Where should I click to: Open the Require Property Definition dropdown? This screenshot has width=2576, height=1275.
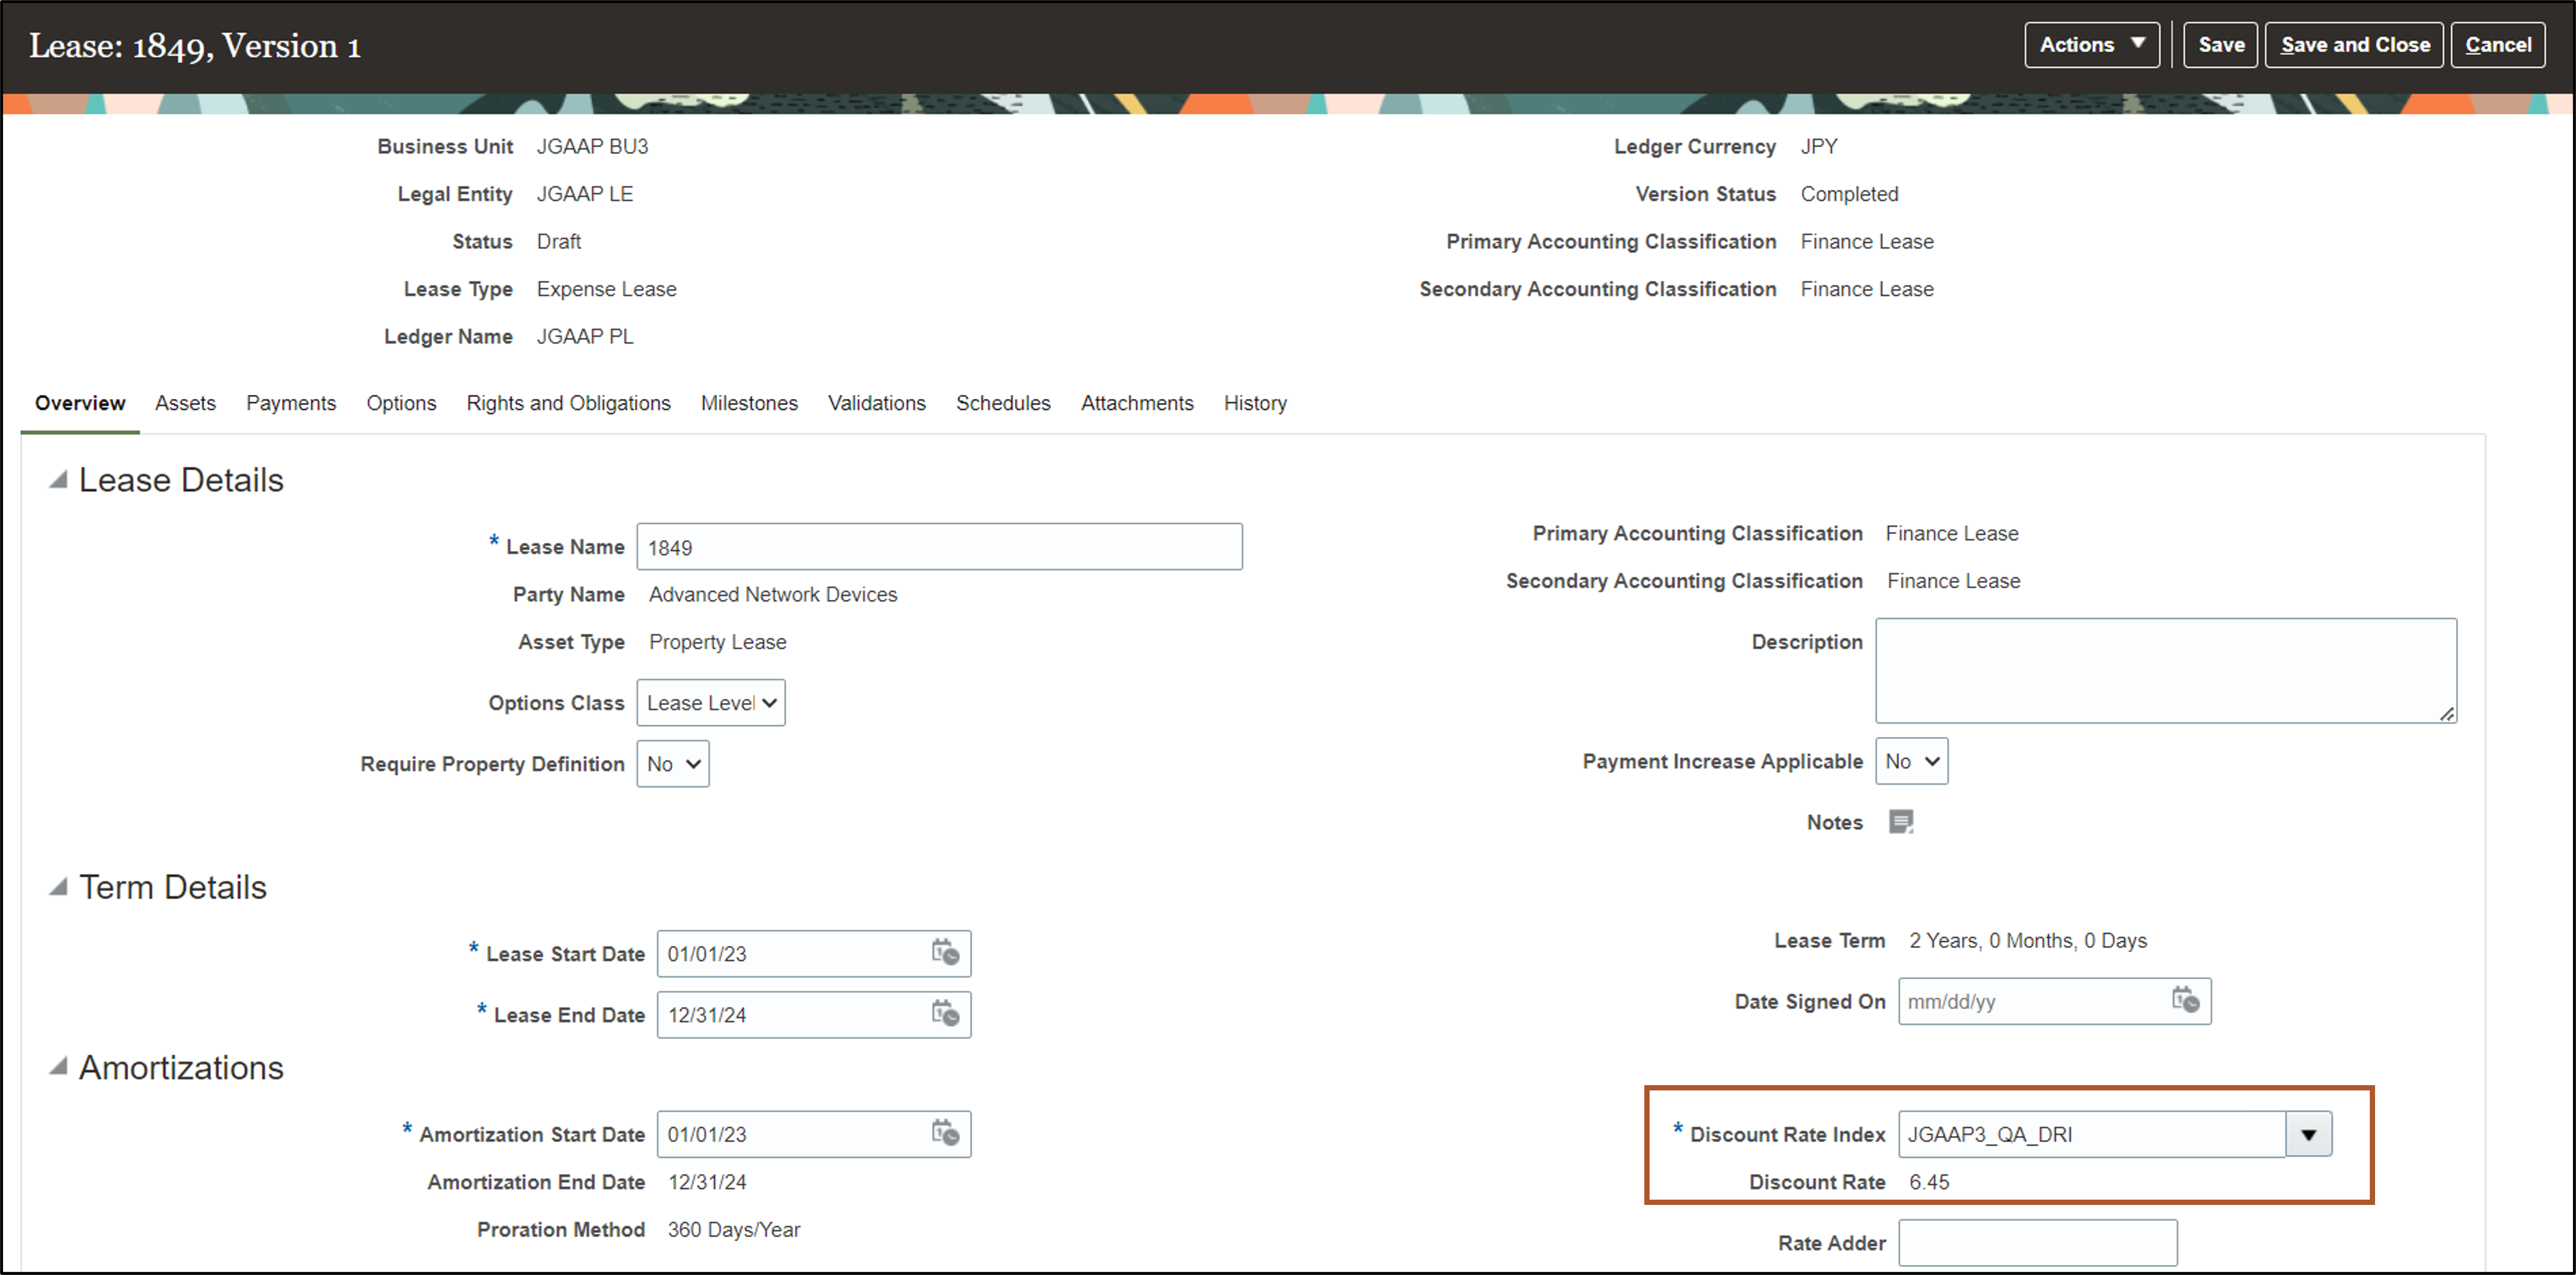(673, 763)
